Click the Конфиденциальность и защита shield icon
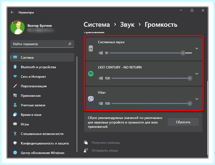Viewport: 215px width, 165px height. pyautogui.click(x=15, y=143)
